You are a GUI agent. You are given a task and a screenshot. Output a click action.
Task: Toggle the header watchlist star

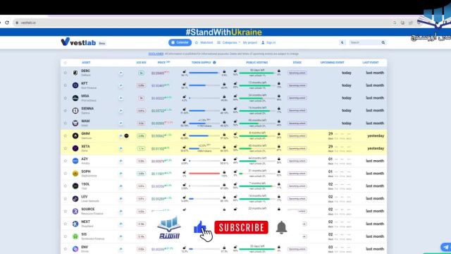[x=66, y=63]
